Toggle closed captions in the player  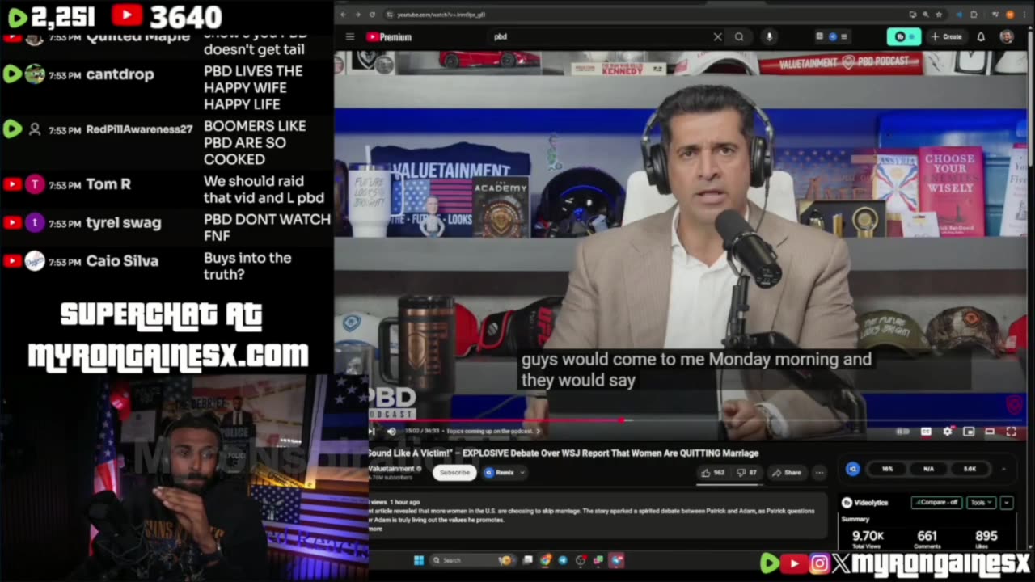point(926,432)
